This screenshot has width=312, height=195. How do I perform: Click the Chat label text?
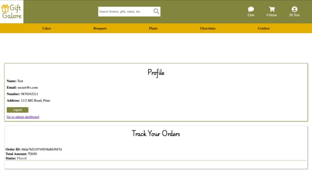click(x=251, y=15)
